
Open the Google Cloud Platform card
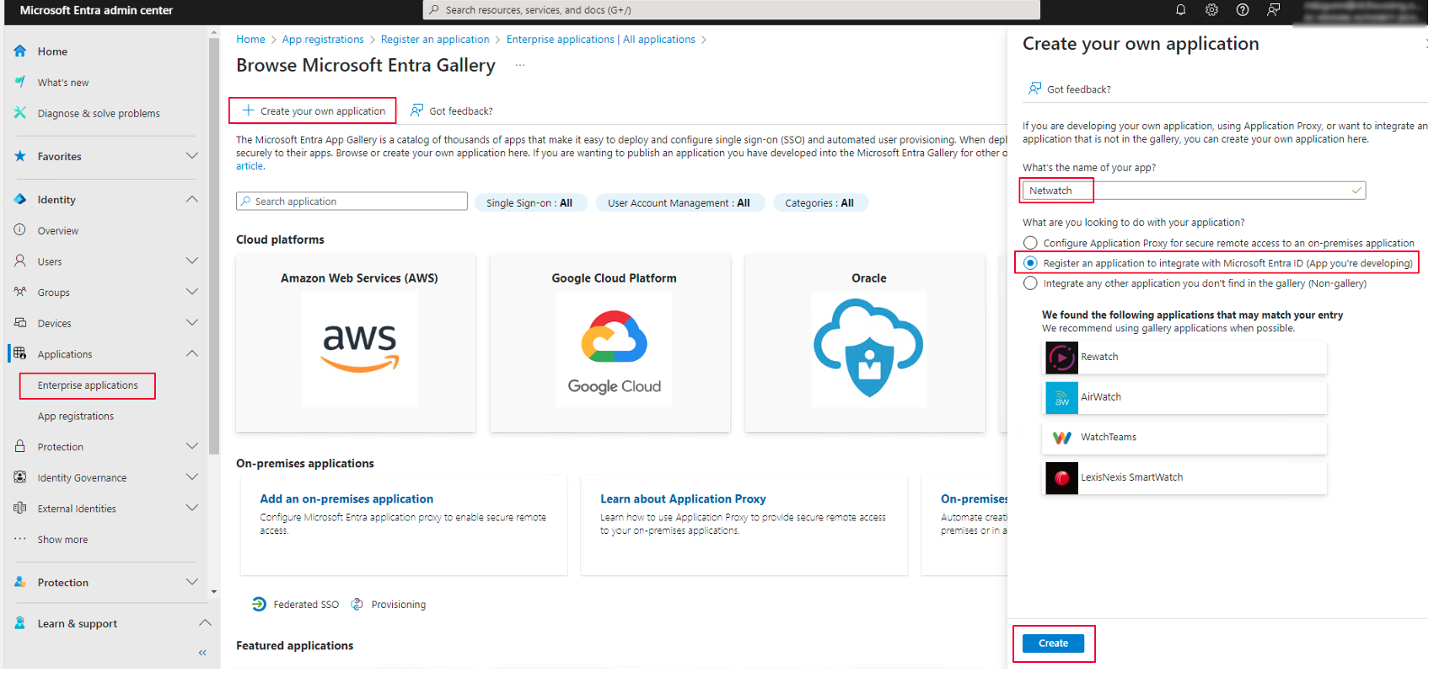[610, 343]
